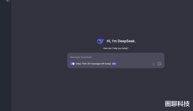Click the empty area above the greeting
This screenshot has width=193, height=111.
click(115, 22)
